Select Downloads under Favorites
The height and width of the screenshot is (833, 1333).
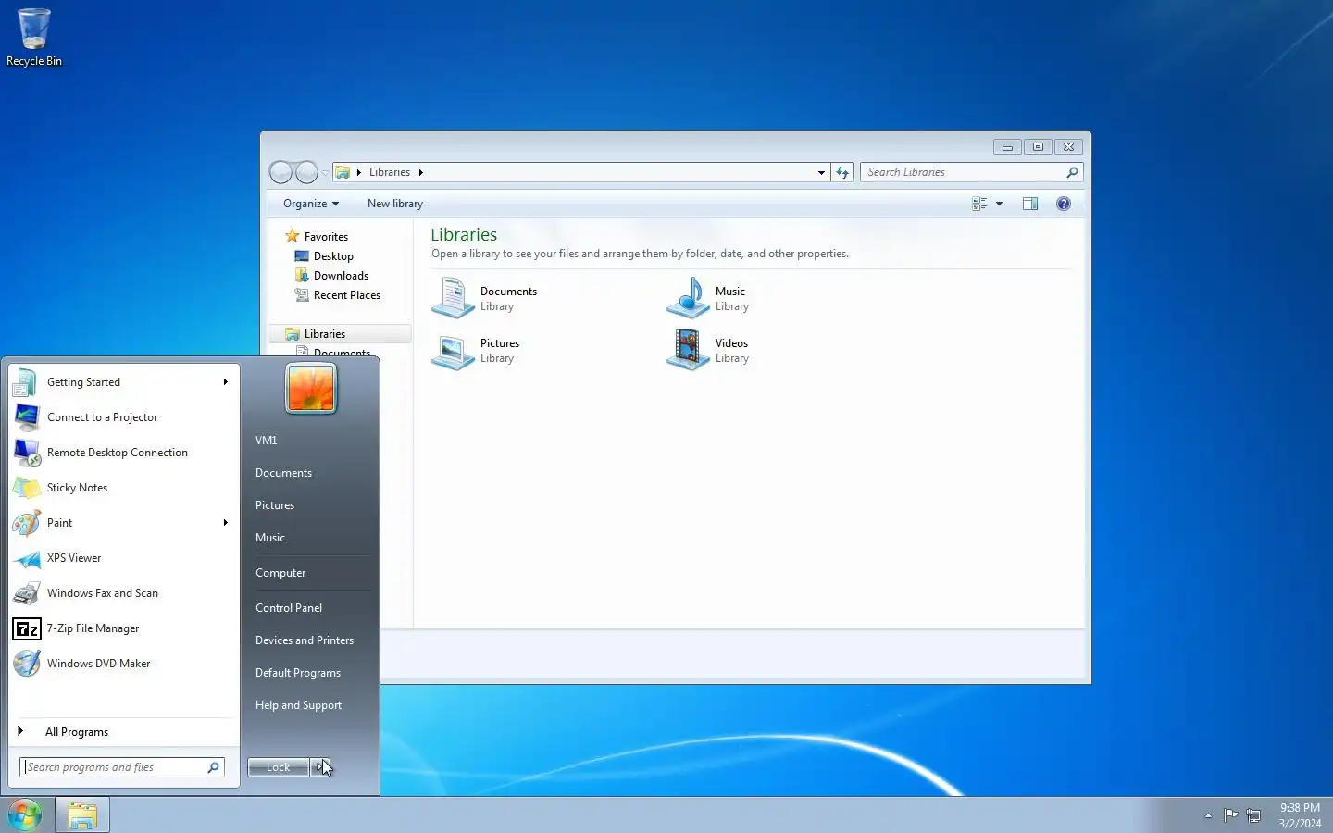point(341,276)
